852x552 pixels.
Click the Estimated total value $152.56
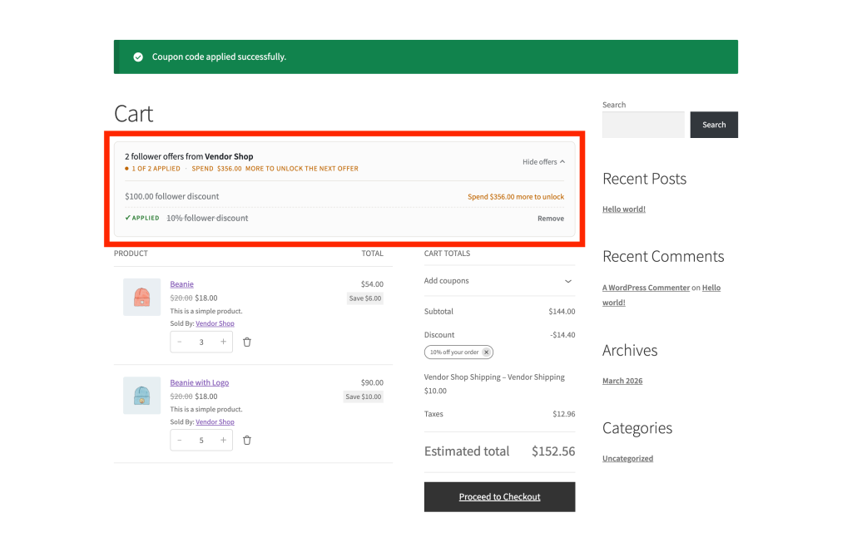tap(553, 451)
